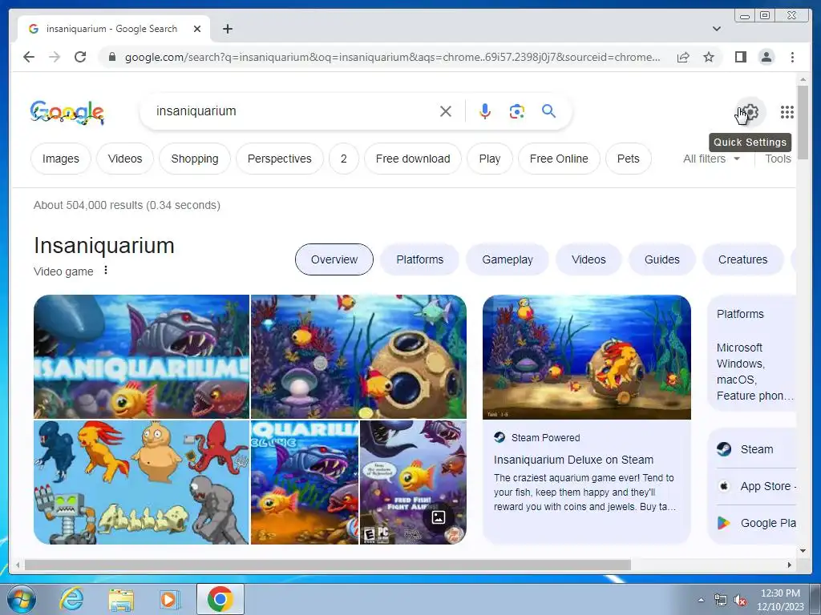Screen dimensions: 821x615
Task: Select the Shopping filter chip
Action: click(195, 159)
